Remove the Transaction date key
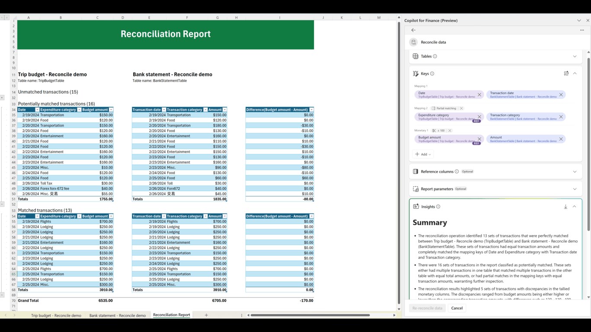 coord(561,95)
